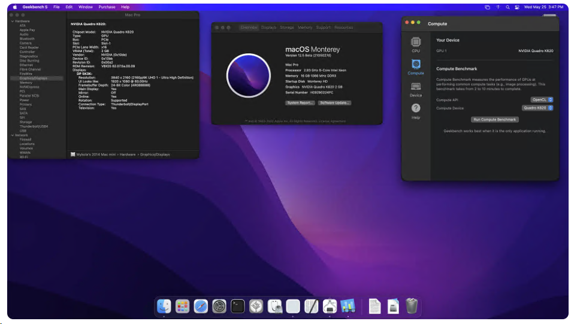Switch to the Displays tab in About This Mac

coord(268,28)
